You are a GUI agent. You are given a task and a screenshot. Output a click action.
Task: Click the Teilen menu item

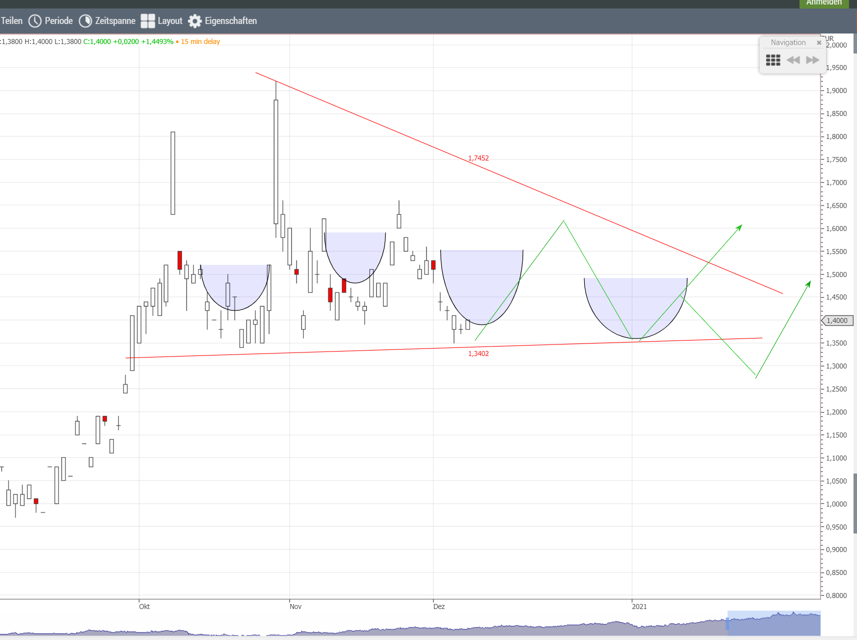[12, 21]
